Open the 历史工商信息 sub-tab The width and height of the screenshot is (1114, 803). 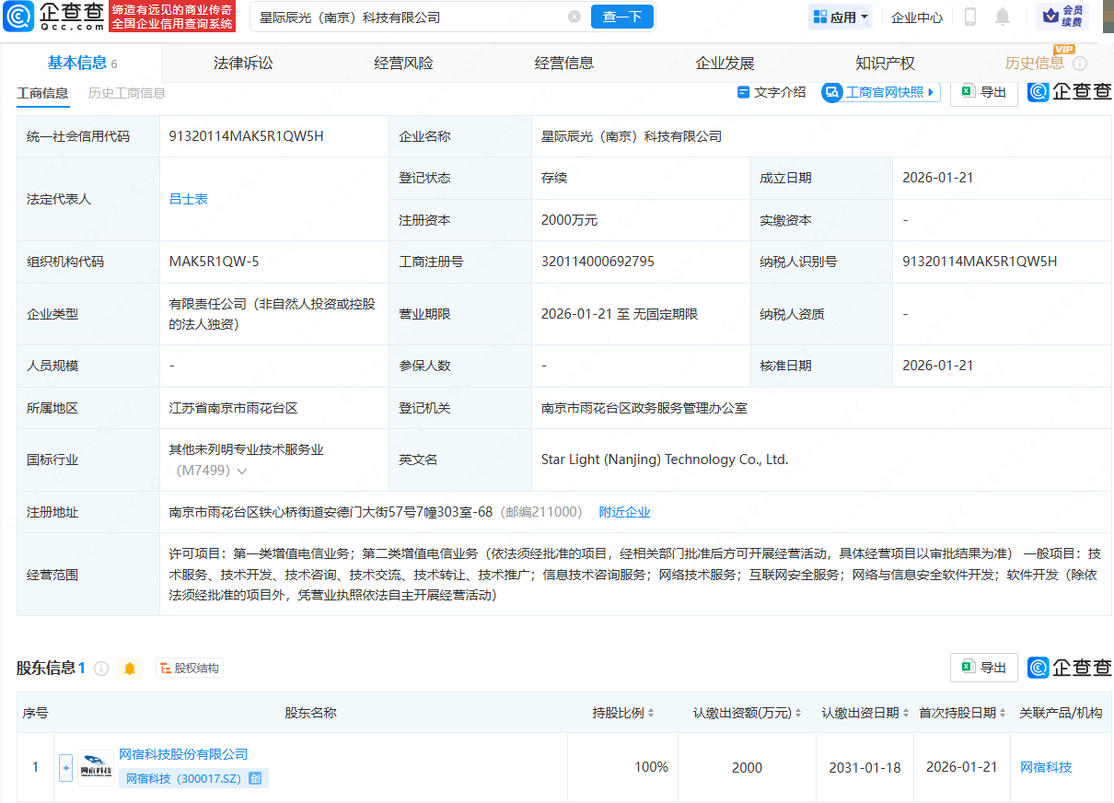point(127,93)
